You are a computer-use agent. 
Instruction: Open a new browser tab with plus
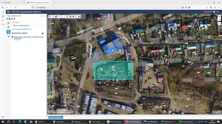click(54, 2)
